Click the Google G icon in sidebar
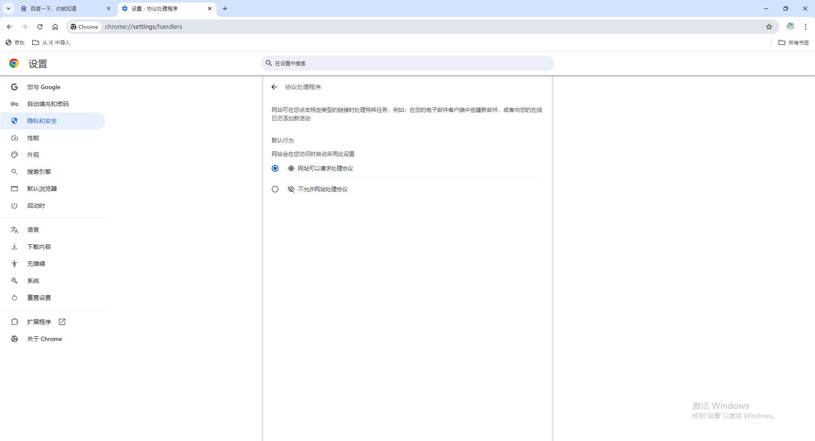 click(x=14, y=87)
